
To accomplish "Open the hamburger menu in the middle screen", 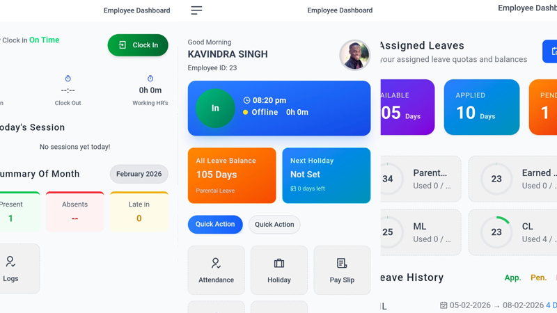I will pos(196,10).
